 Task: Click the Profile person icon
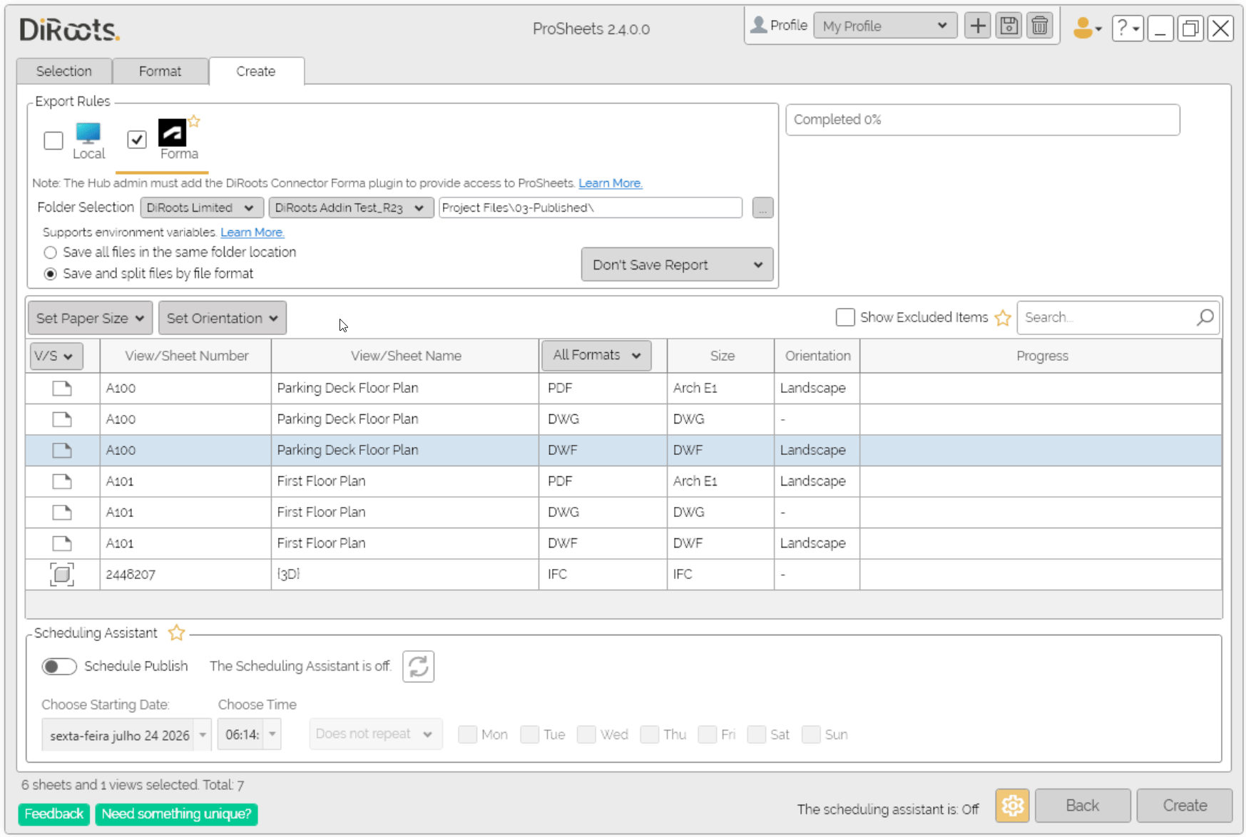tap(759, 25)
